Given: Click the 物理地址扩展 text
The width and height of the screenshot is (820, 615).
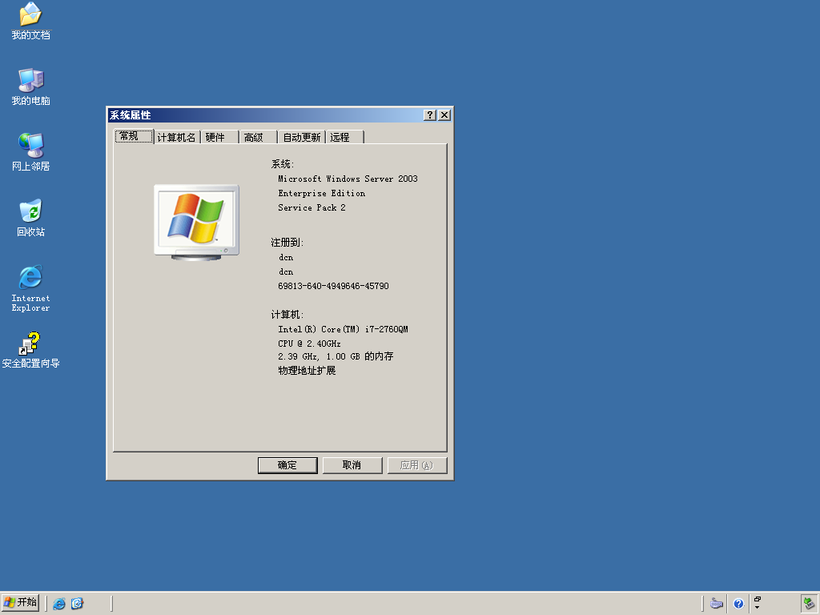Looking at the screenshot, I should tap(307, 371).
